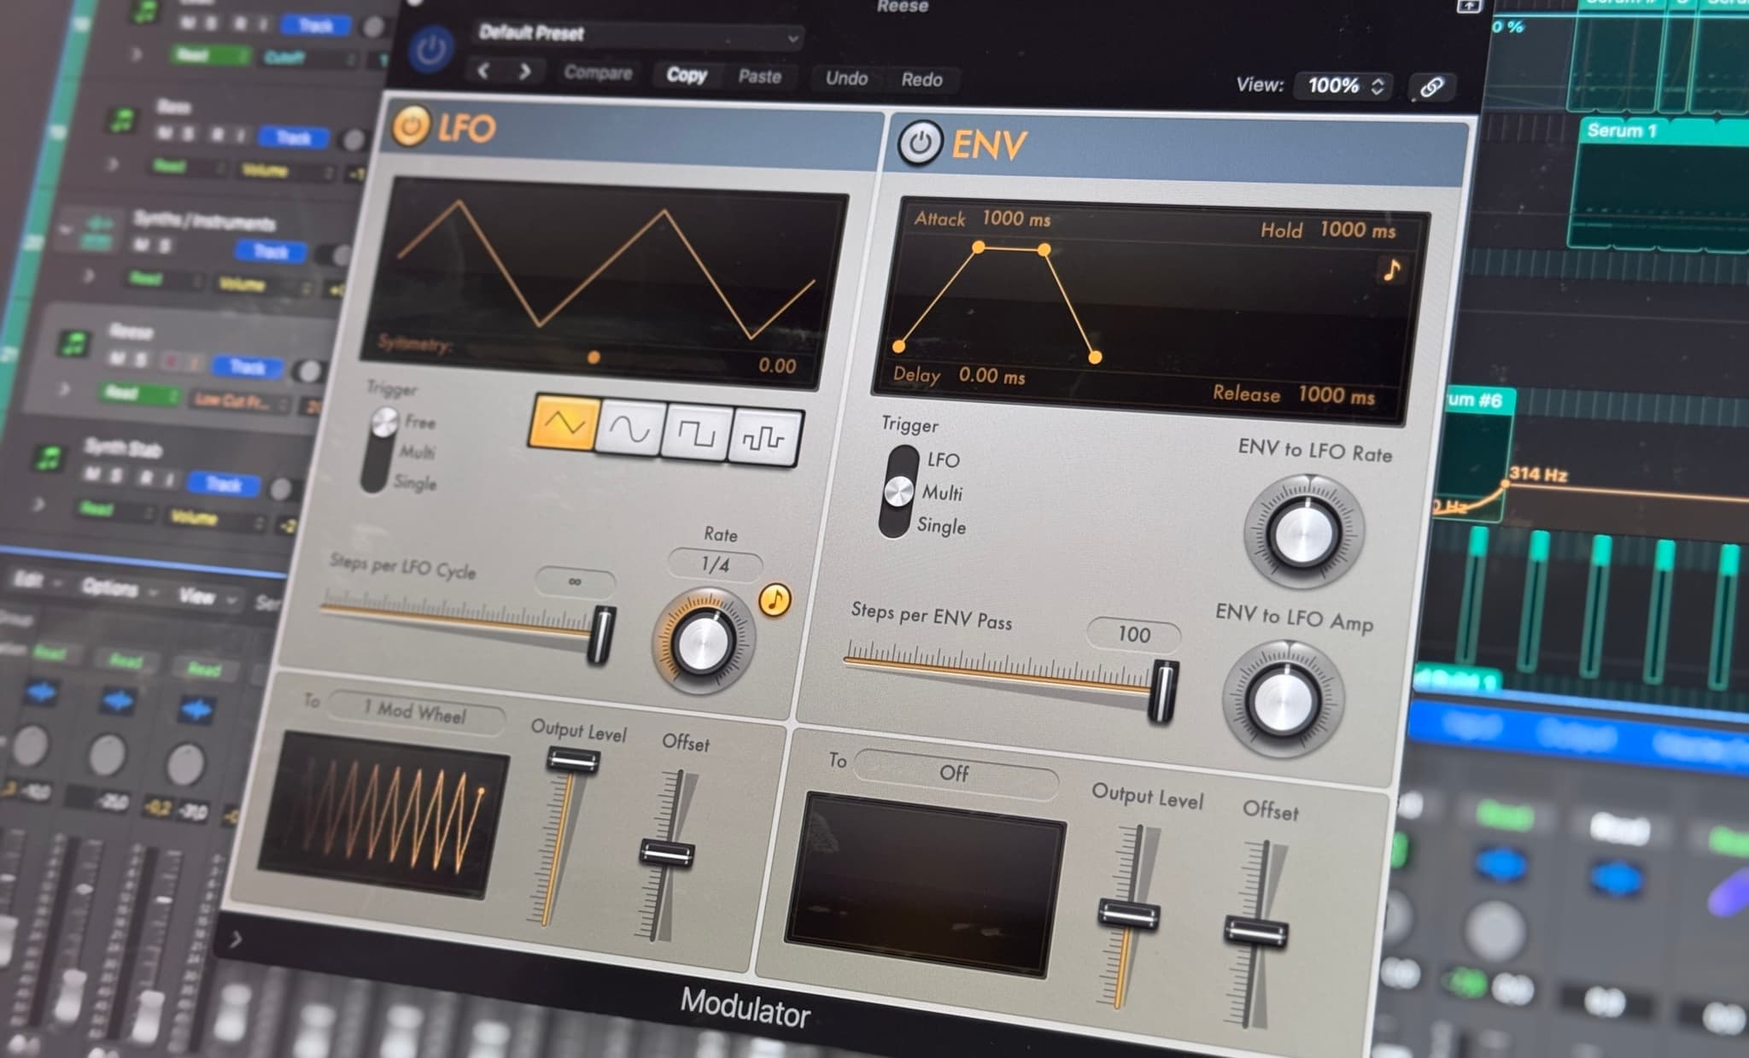This screenshot has height=1058, width=1749.
Task: Click the link icon in the plugin header
Action: [x=1433, y=86]
